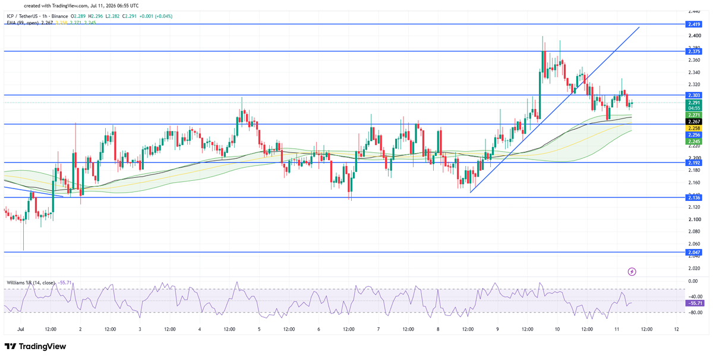Click the -80.00 level on Williams scale
The width and height of the screenshot is (713, 358).
click(694, 312)
